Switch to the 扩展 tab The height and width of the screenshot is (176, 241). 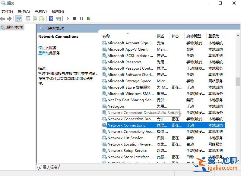click(x=43, y=167)
